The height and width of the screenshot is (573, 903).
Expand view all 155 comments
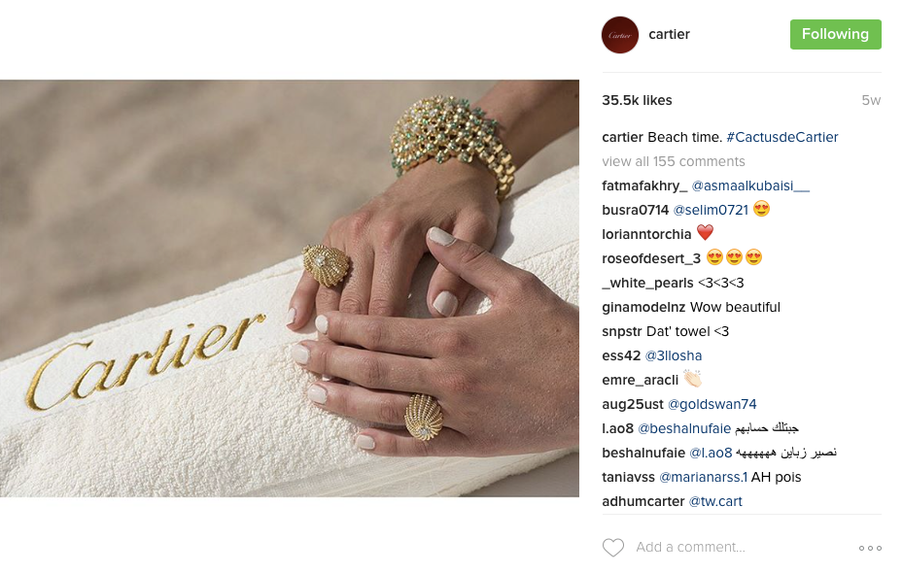point(674,161)
